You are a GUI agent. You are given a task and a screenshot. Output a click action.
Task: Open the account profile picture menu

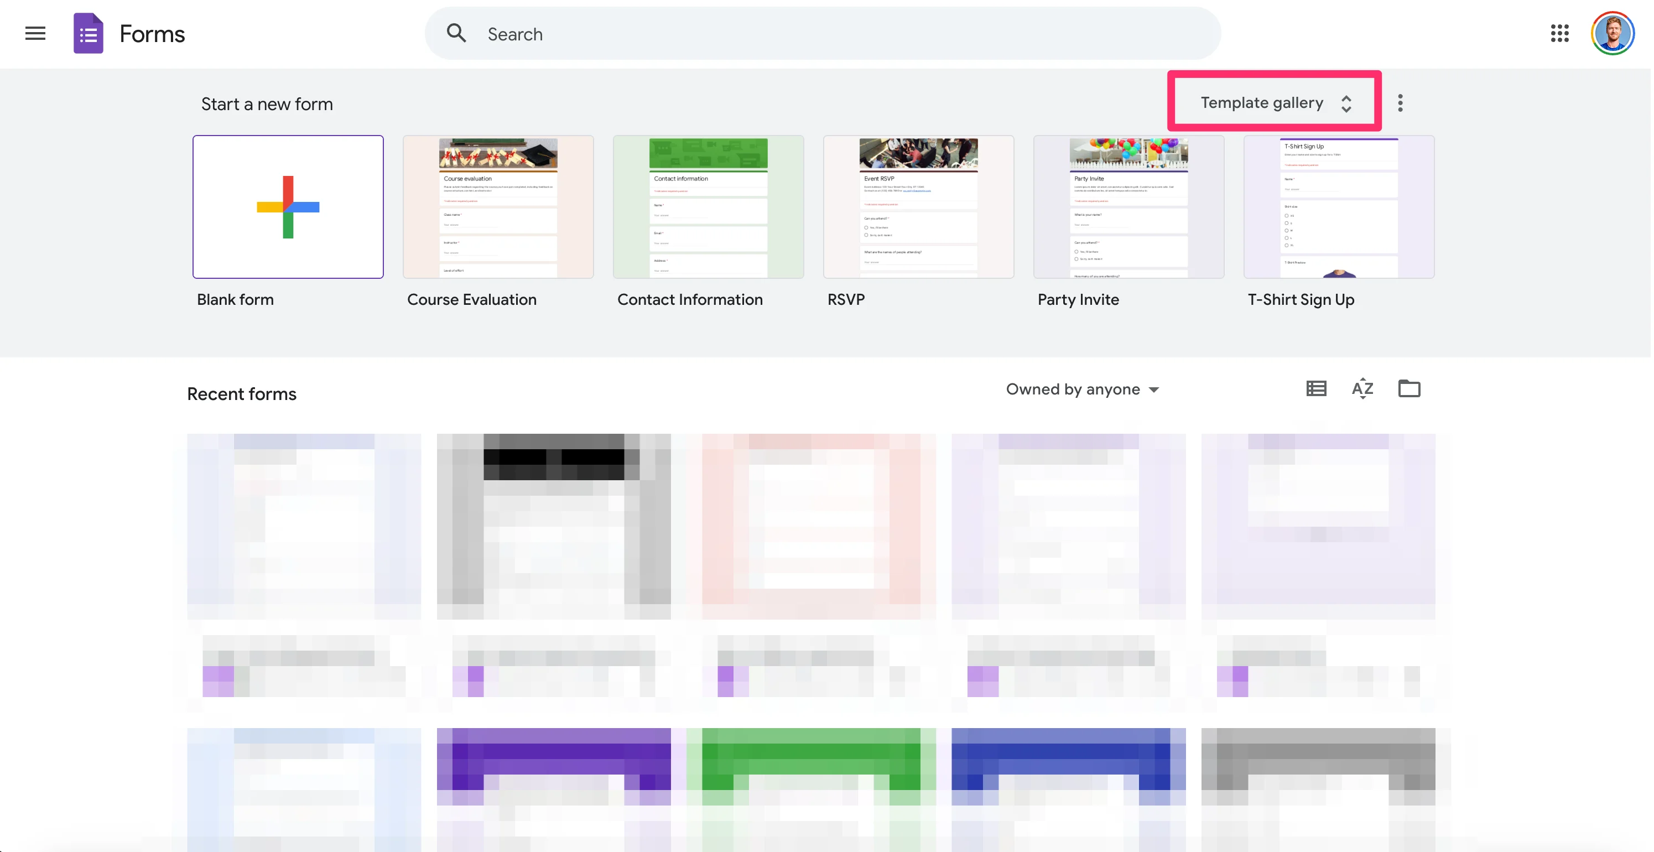point(1613,33)
